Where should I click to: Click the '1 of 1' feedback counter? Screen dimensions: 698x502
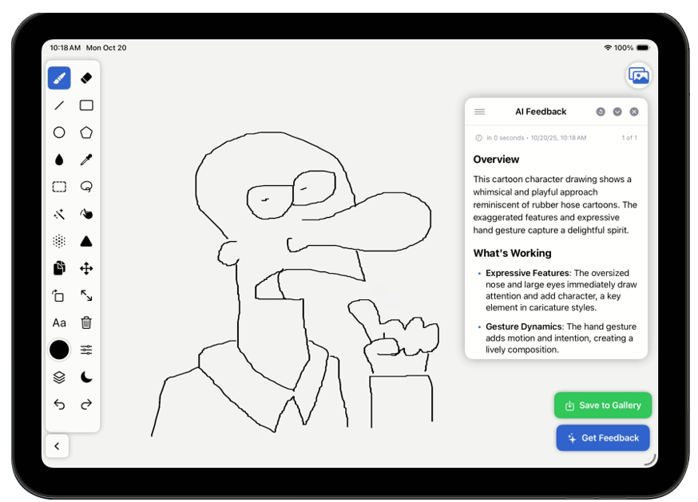[x=629, y=138]
